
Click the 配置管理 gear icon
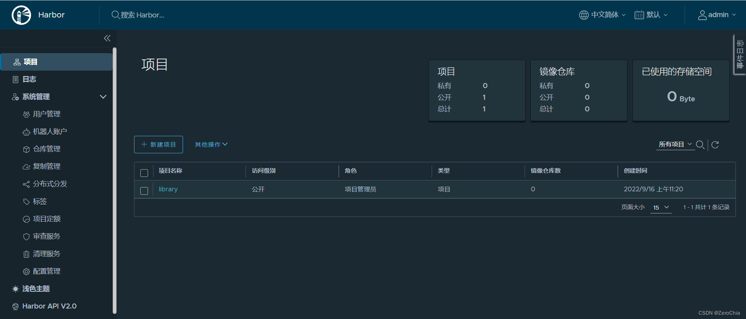pyautogui.click(x=26, y=272)
